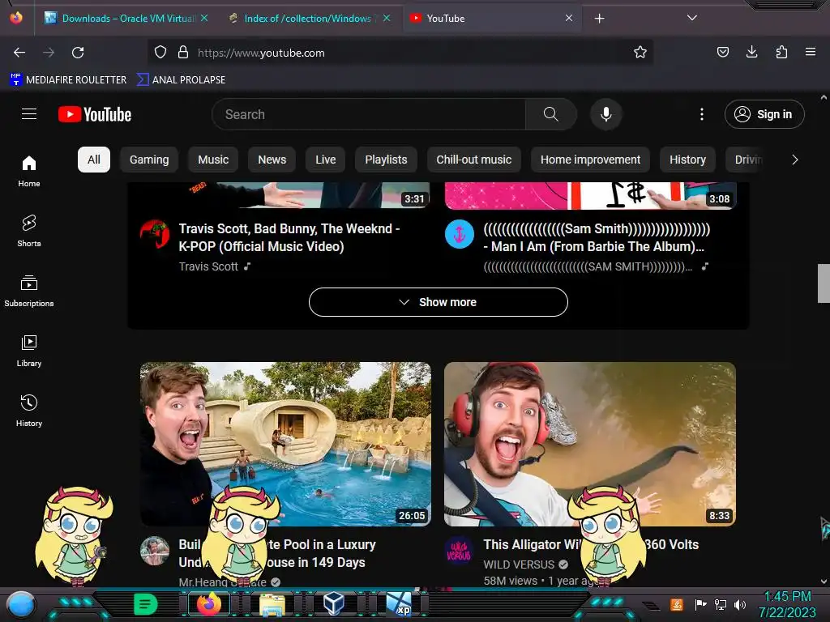This screenshot has width=830, height=622.
Task: Select the Chill-out music chip
Action: 473,160
